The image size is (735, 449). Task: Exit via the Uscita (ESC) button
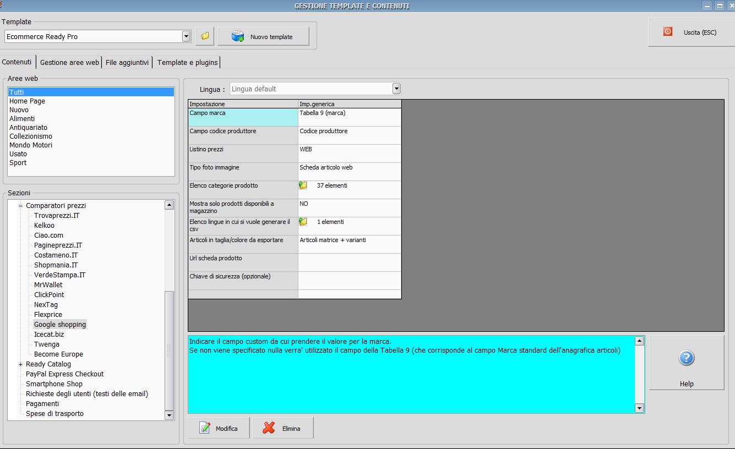click(691, 32)
